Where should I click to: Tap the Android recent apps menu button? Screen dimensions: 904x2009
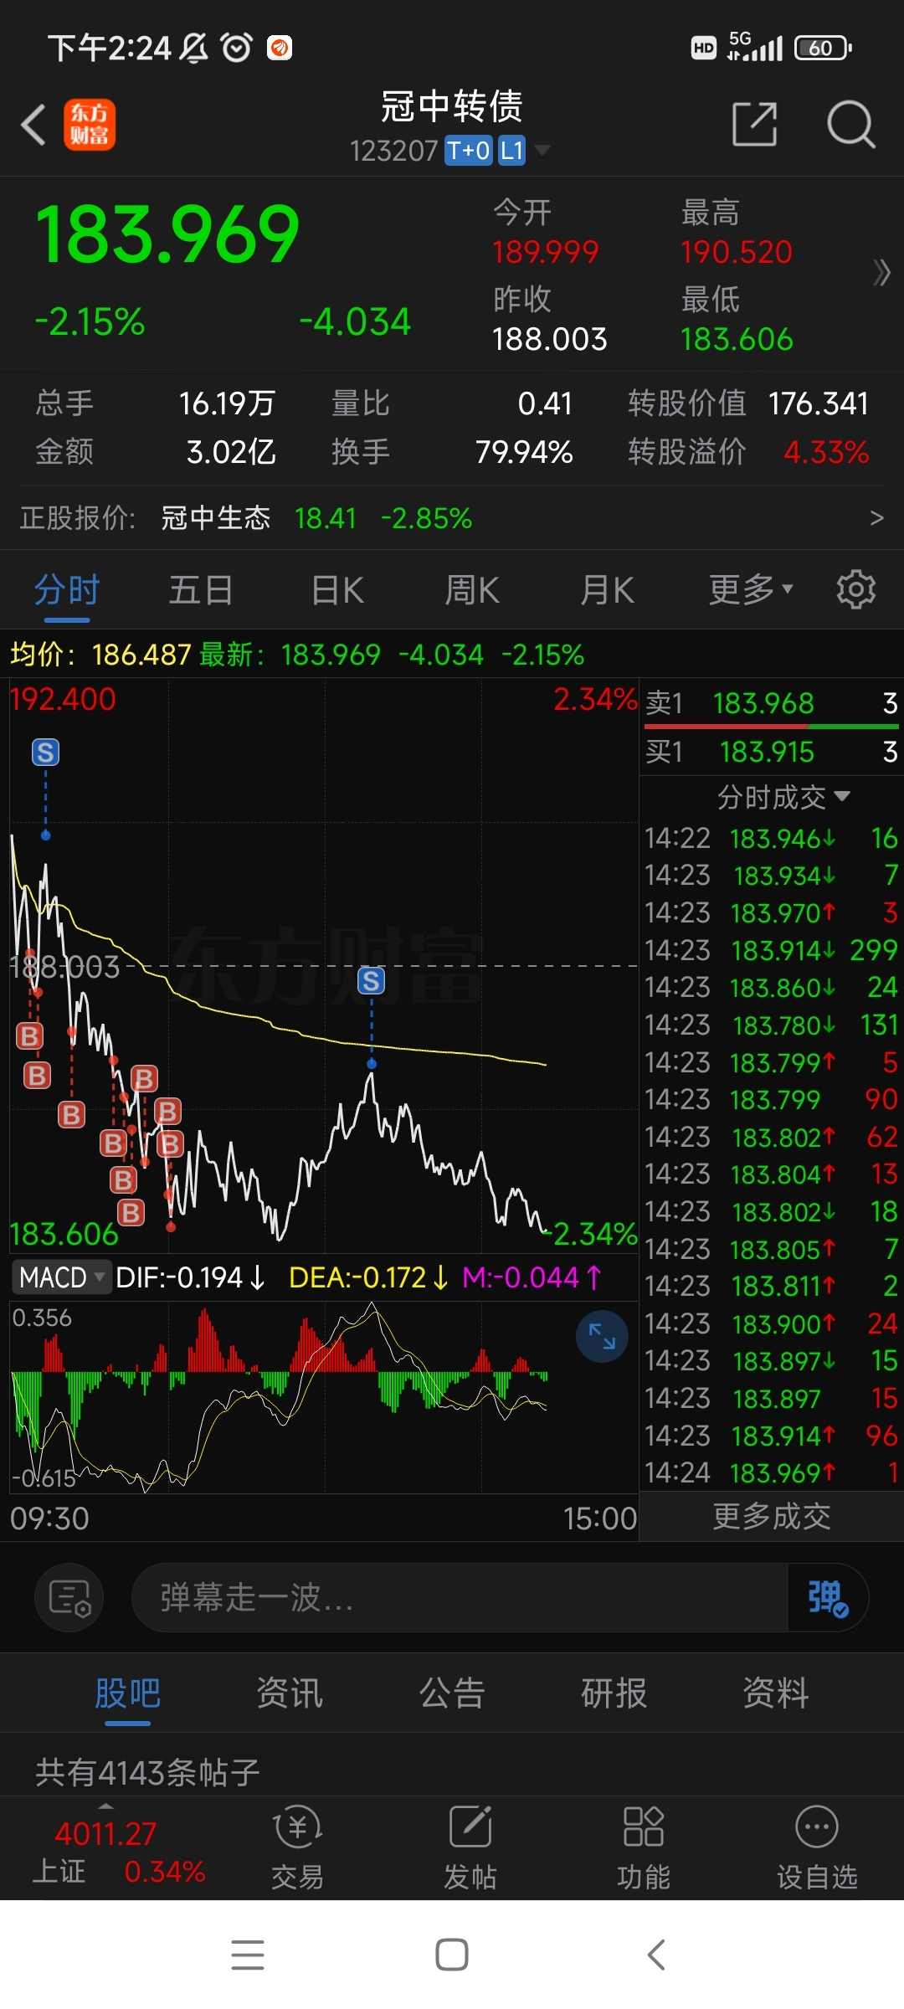248,1955
